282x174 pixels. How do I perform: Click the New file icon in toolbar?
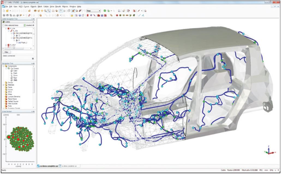tap(4, 11)
